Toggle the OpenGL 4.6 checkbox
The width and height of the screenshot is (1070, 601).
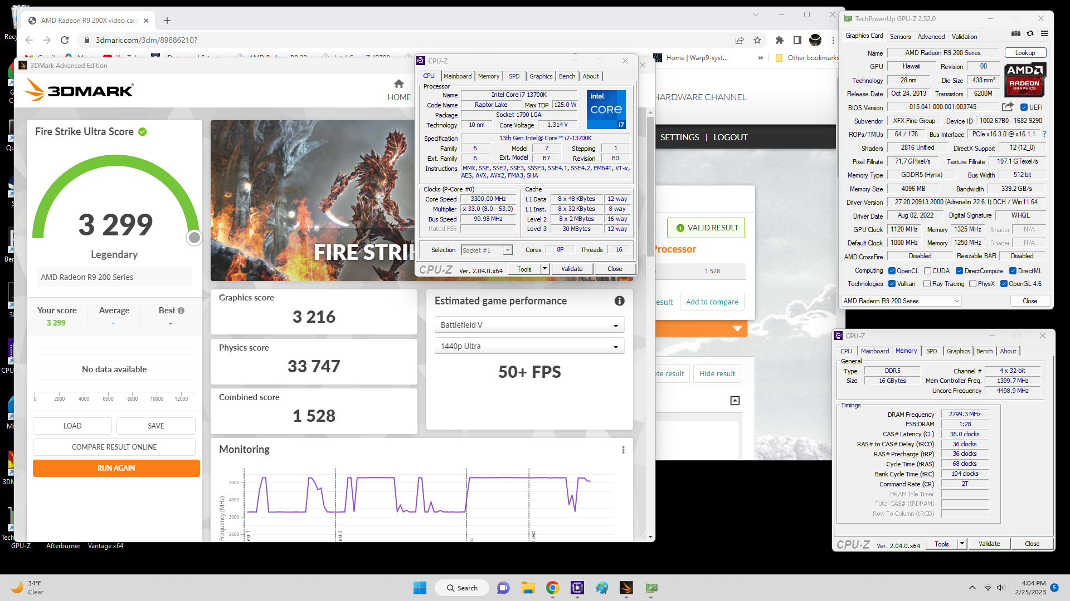coord(1004,284)
